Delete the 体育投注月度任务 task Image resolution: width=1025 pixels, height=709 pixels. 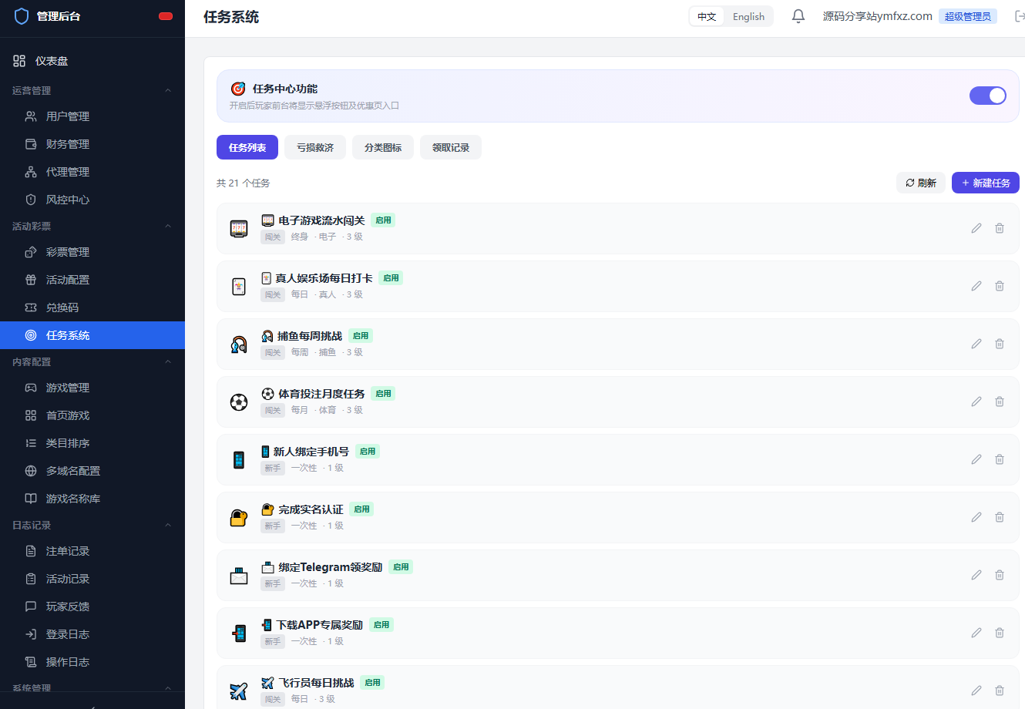1000,402
